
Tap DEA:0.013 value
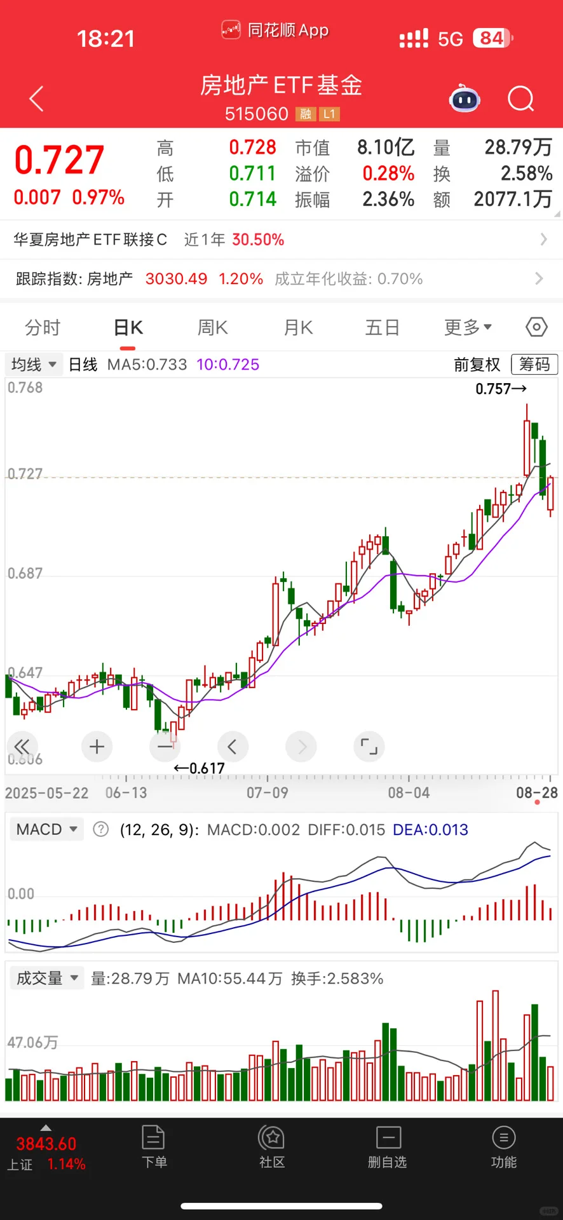coord(430,829)
